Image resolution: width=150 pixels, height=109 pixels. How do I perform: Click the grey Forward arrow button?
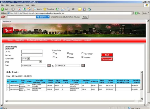coord(13,9)
